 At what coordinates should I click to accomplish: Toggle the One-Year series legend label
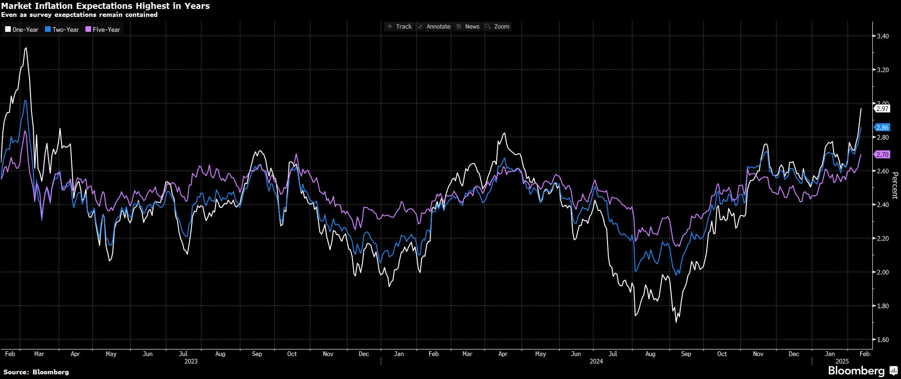point(25,30)
